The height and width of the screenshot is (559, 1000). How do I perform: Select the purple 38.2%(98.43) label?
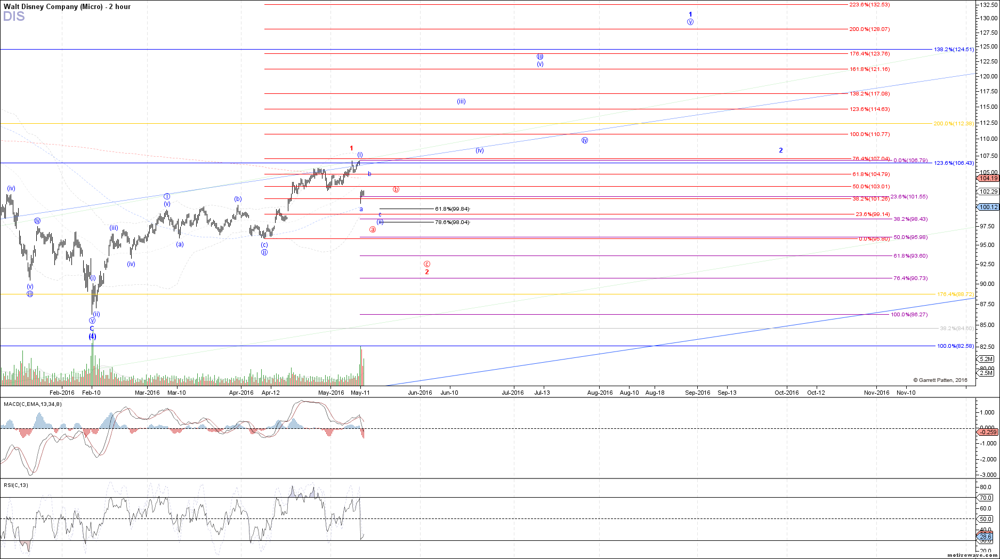910,219
